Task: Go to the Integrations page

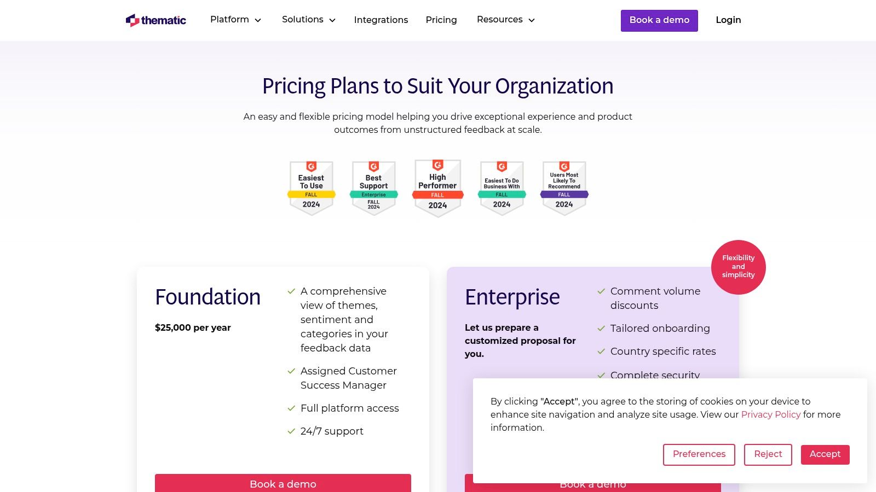Action: point(381,20)
